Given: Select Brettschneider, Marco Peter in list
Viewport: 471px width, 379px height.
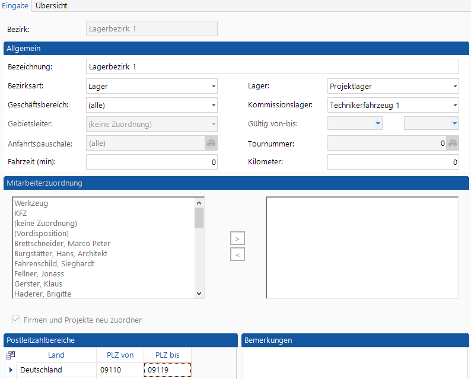Looking at the screenshot, I should pos(62,244).
